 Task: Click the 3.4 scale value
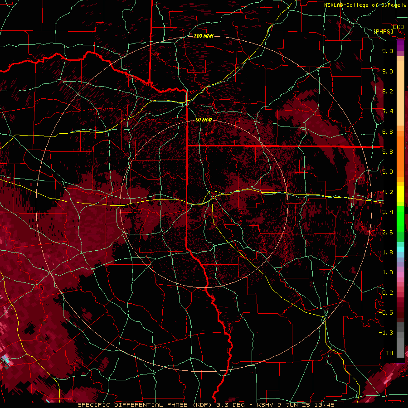click(388, 212)
